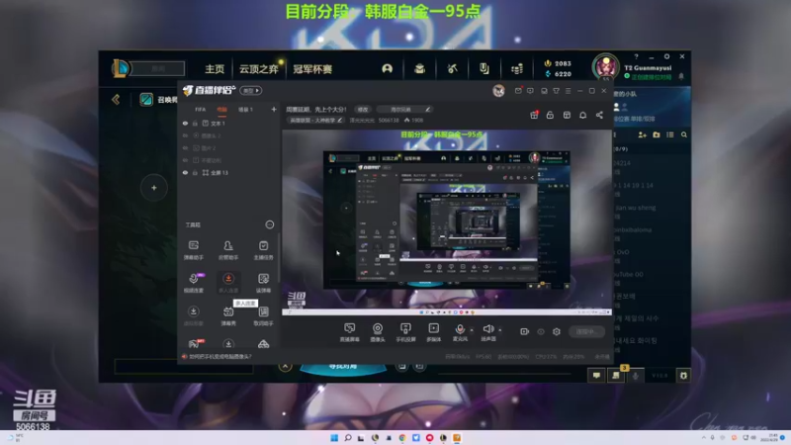This screenshot has height=445, width=791.
Task: Open the League client Store coins icon
Action: [x=516, y=68]
